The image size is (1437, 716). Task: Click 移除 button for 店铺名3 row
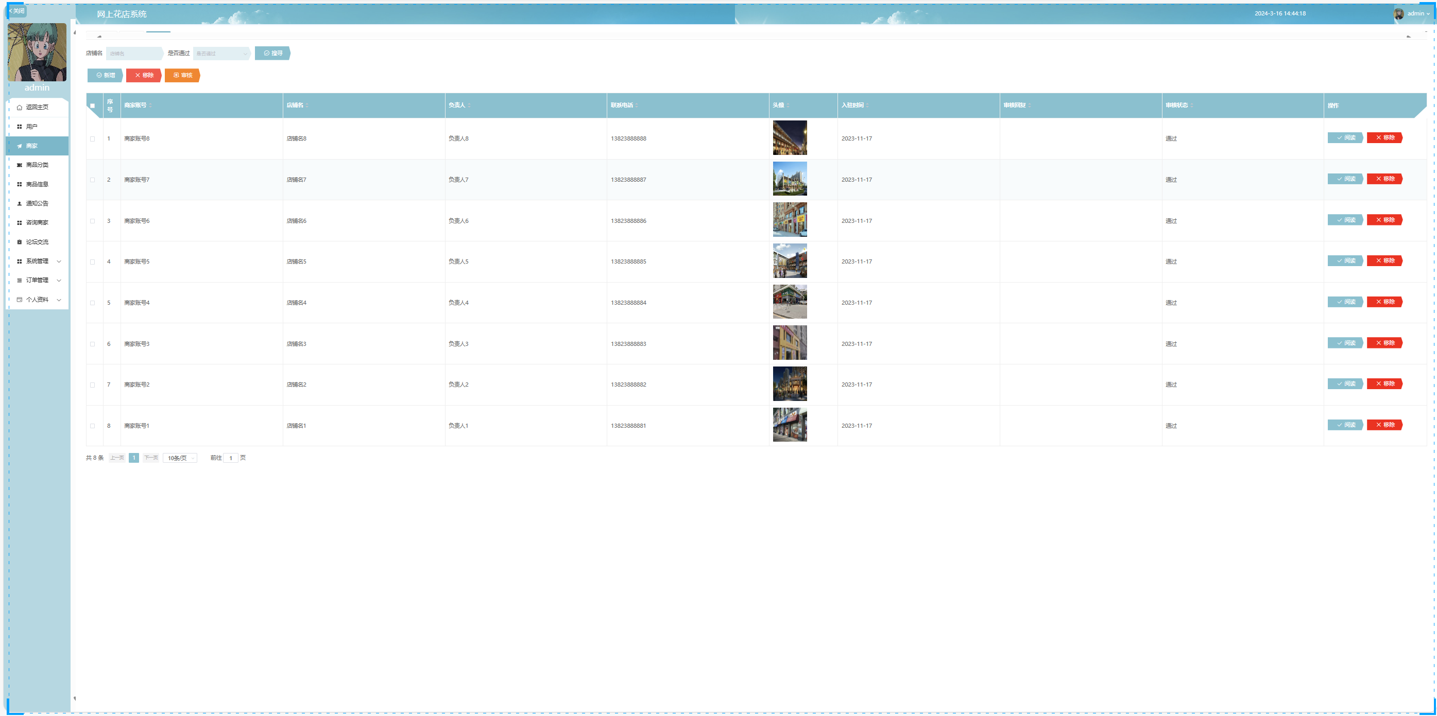coord(1384,343)
